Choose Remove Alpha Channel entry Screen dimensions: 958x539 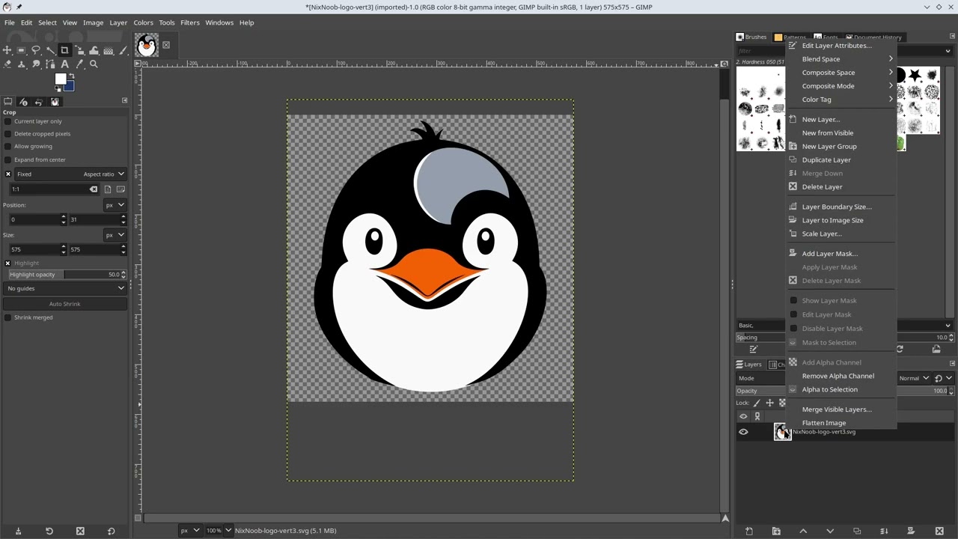pos(841,376)
